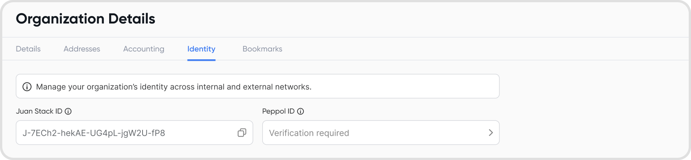Click the Organization Details heading

86,19
